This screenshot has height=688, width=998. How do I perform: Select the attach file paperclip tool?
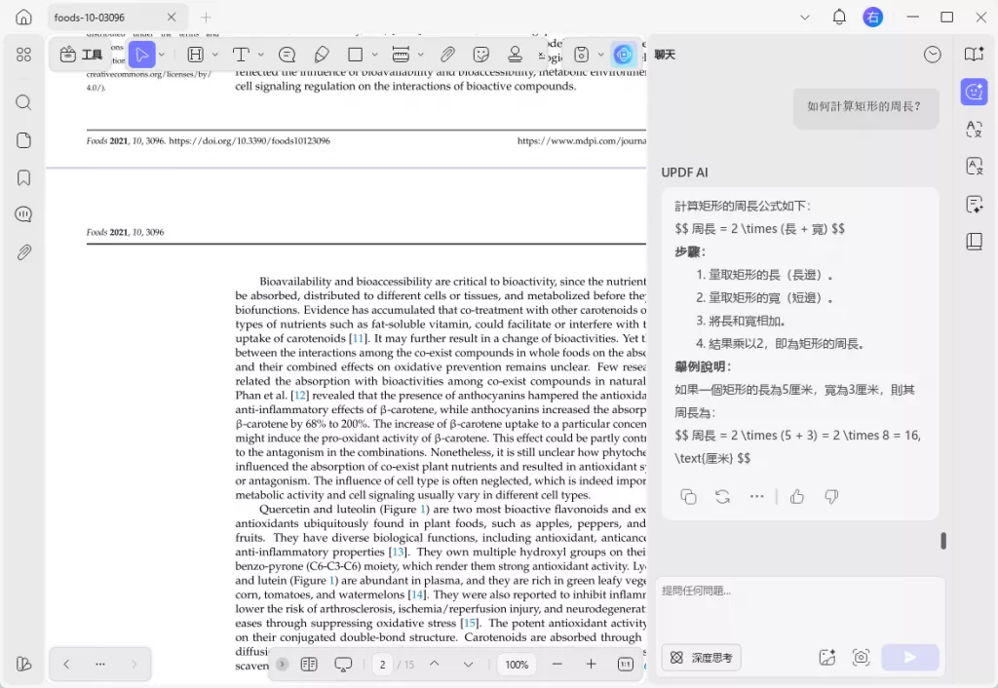click(447, 55)
